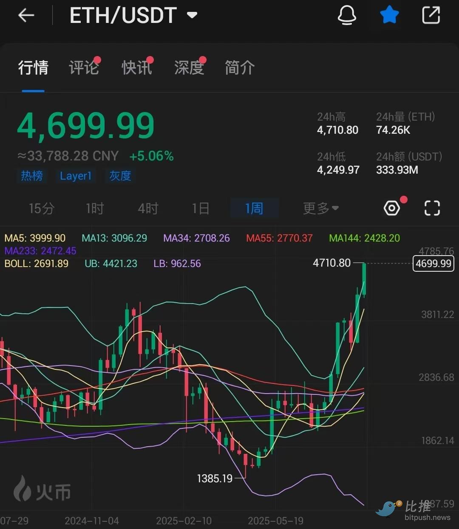Tap the 2836.68 price axis label

(x=436, y=377)
